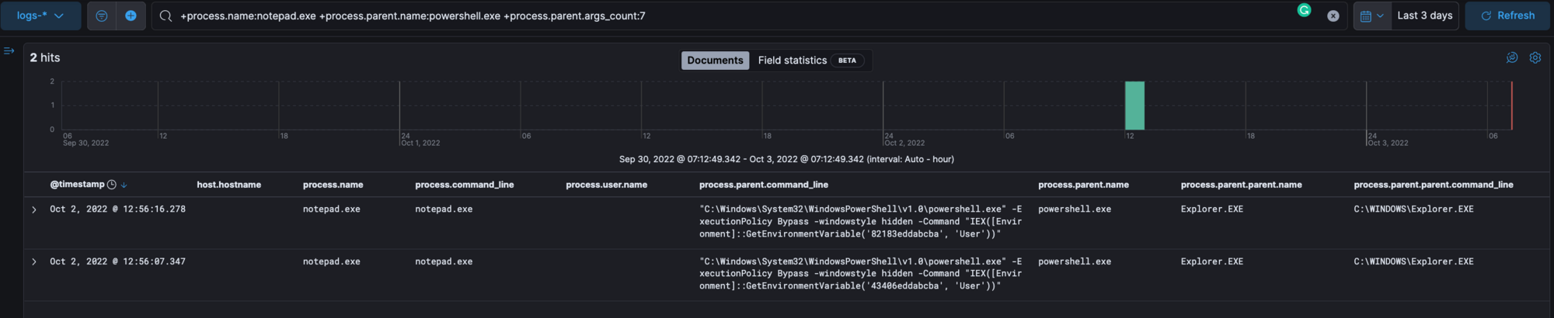This screenshot has height=318, width=1554.
Task: Switch to the Documents tab
Action: click(x=715, y=60)
